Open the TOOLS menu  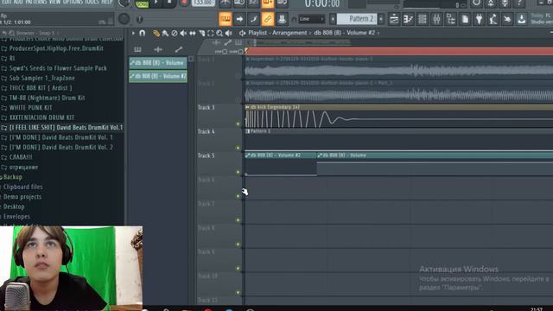[x=92, y=2]
